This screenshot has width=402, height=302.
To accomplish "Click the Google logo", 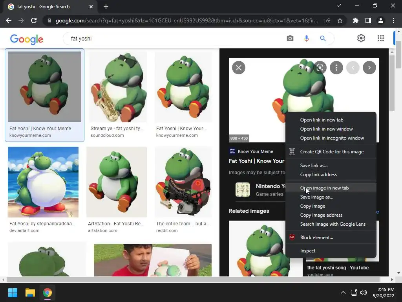I will coord(27,39).
